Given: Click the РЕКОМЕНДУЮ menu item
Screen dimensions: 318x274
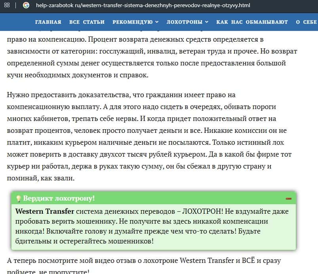Looking at the screenshot, I should click(133, 22).
